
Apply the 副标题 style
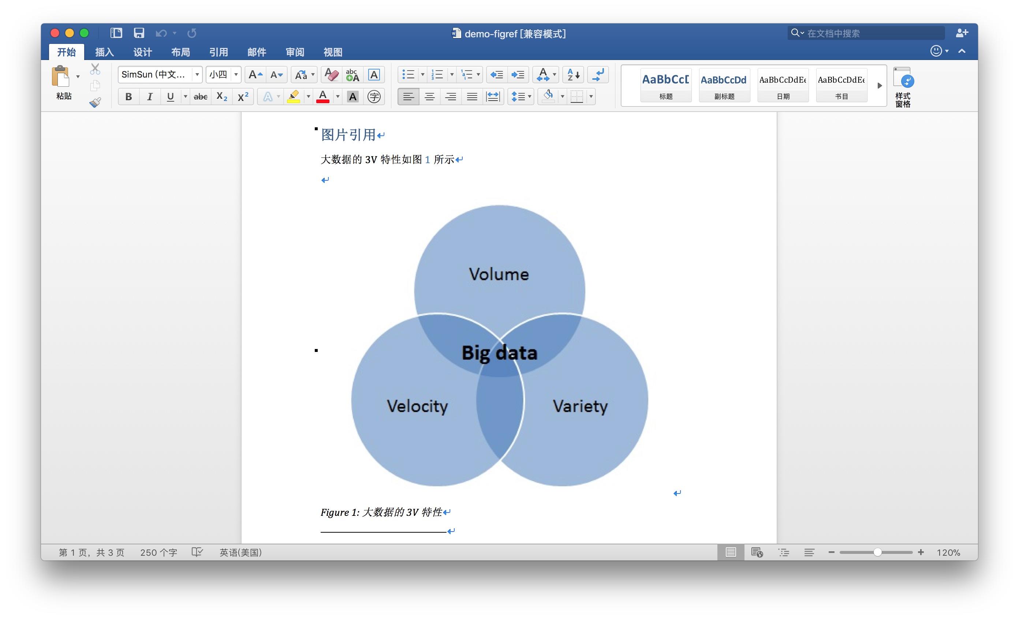(x=724, y=86)
